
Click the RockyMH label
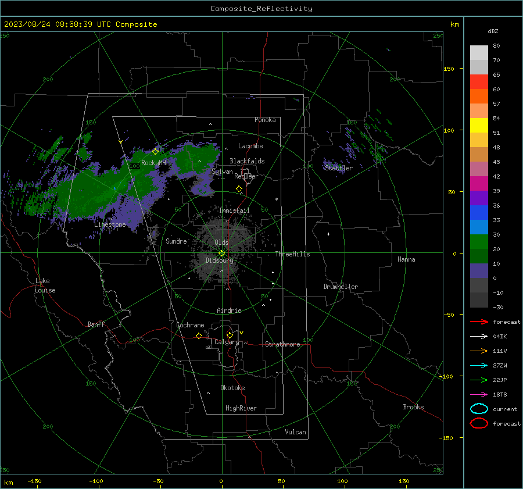pos(153,163)
